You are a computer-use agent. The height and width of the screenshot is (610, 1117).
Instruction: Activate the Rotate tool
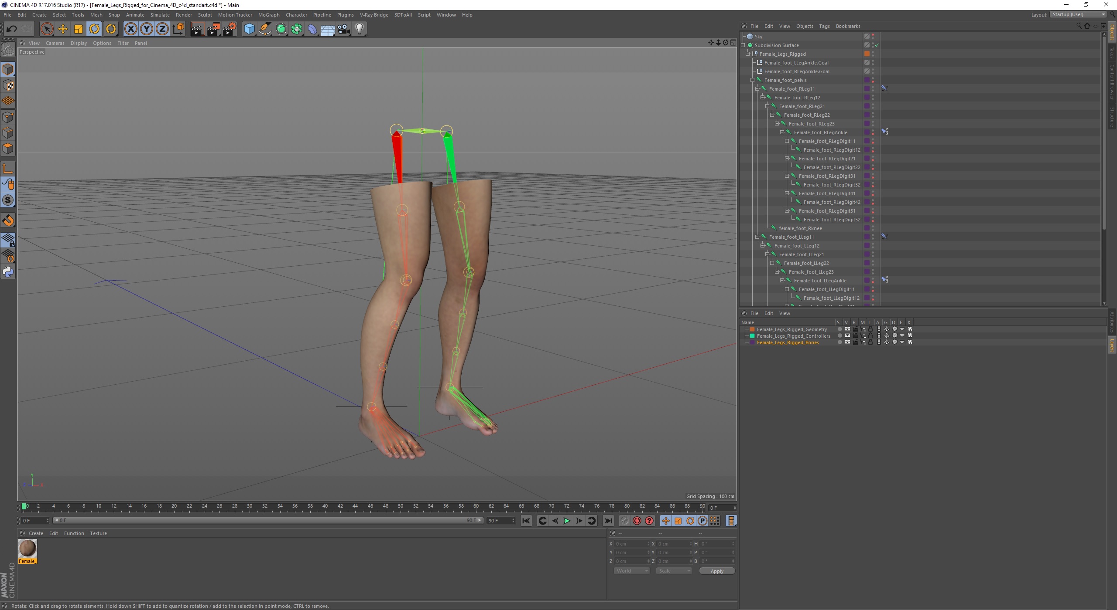tap(94, 29)
